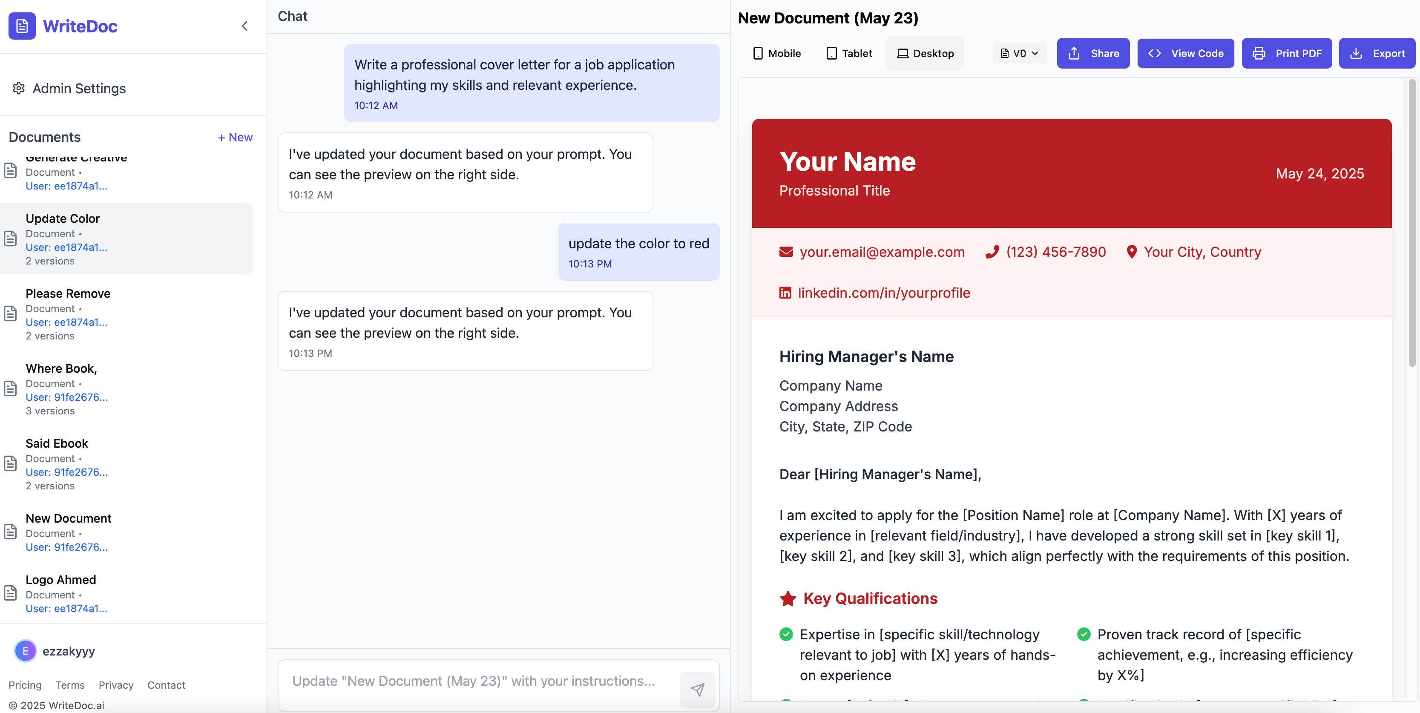The height and width of the screenshot is (713, 1420).
Task: Click green check beside Expertise in qualification
Action: [x=786, y=635]
